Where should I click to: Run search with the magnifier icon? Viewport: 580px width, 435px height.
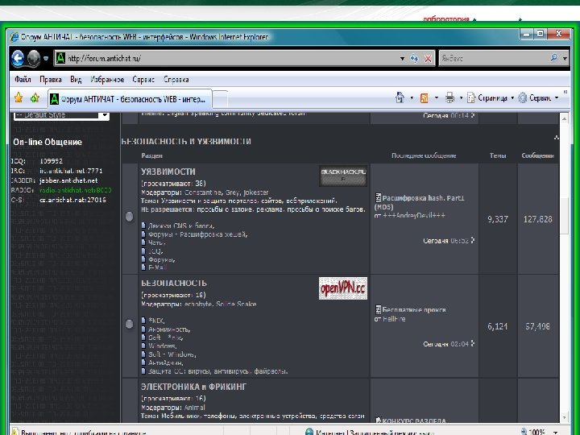pos(553,58)
